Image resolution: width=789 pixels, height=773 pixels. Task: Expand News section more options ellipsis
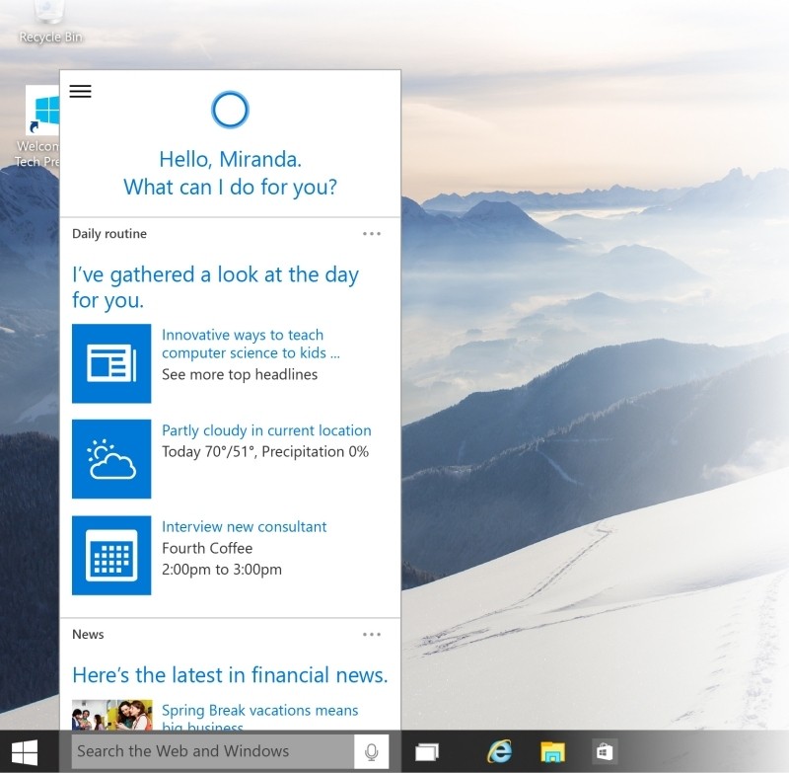371,635
